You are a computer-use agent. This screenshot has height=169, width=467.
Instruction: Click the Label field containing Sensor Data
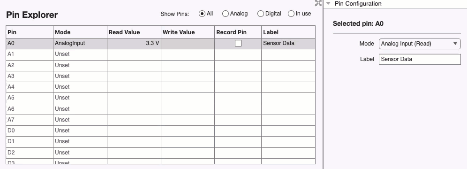click(x=420, y=59)
